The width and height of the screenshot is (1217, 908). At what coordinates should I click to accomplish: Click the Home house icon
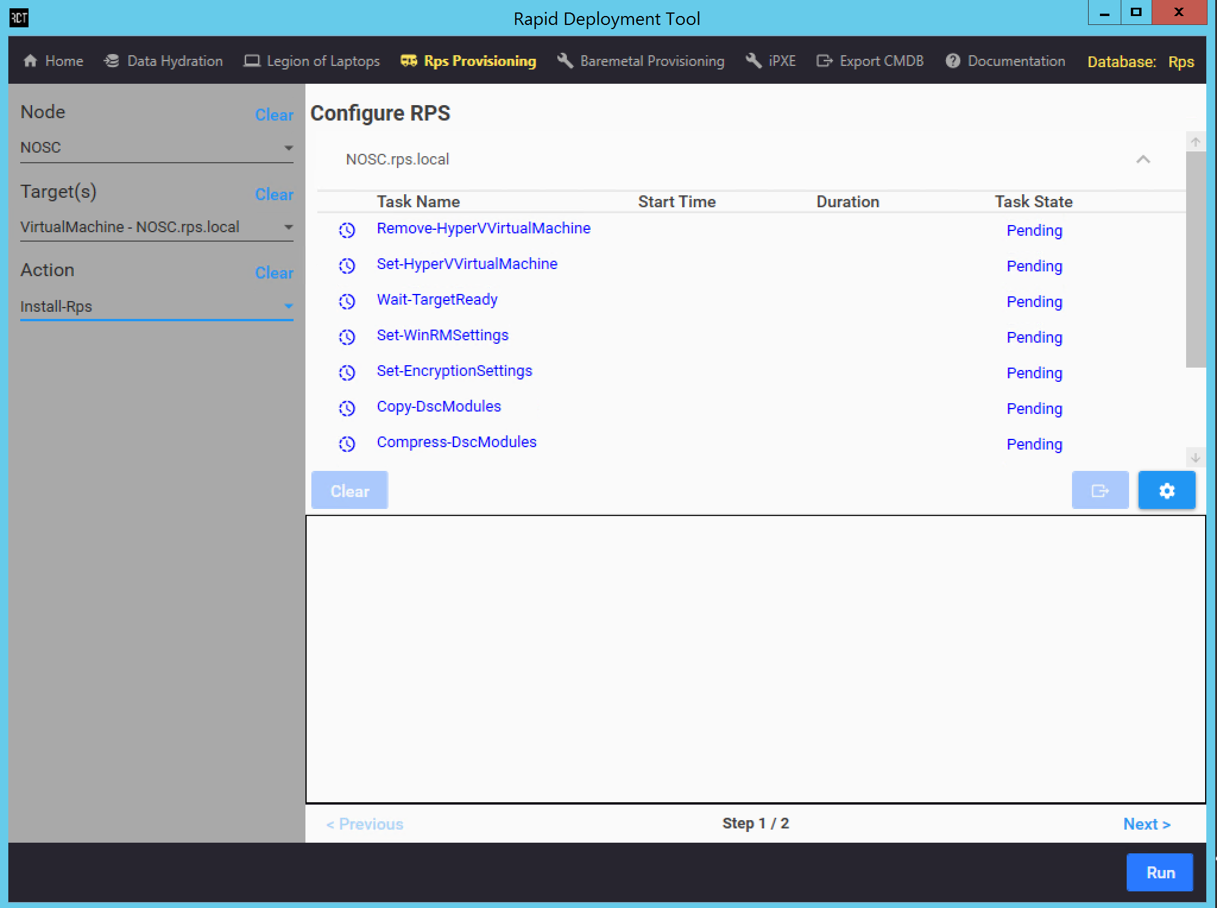pyautogui.click(x=30, y=61)
